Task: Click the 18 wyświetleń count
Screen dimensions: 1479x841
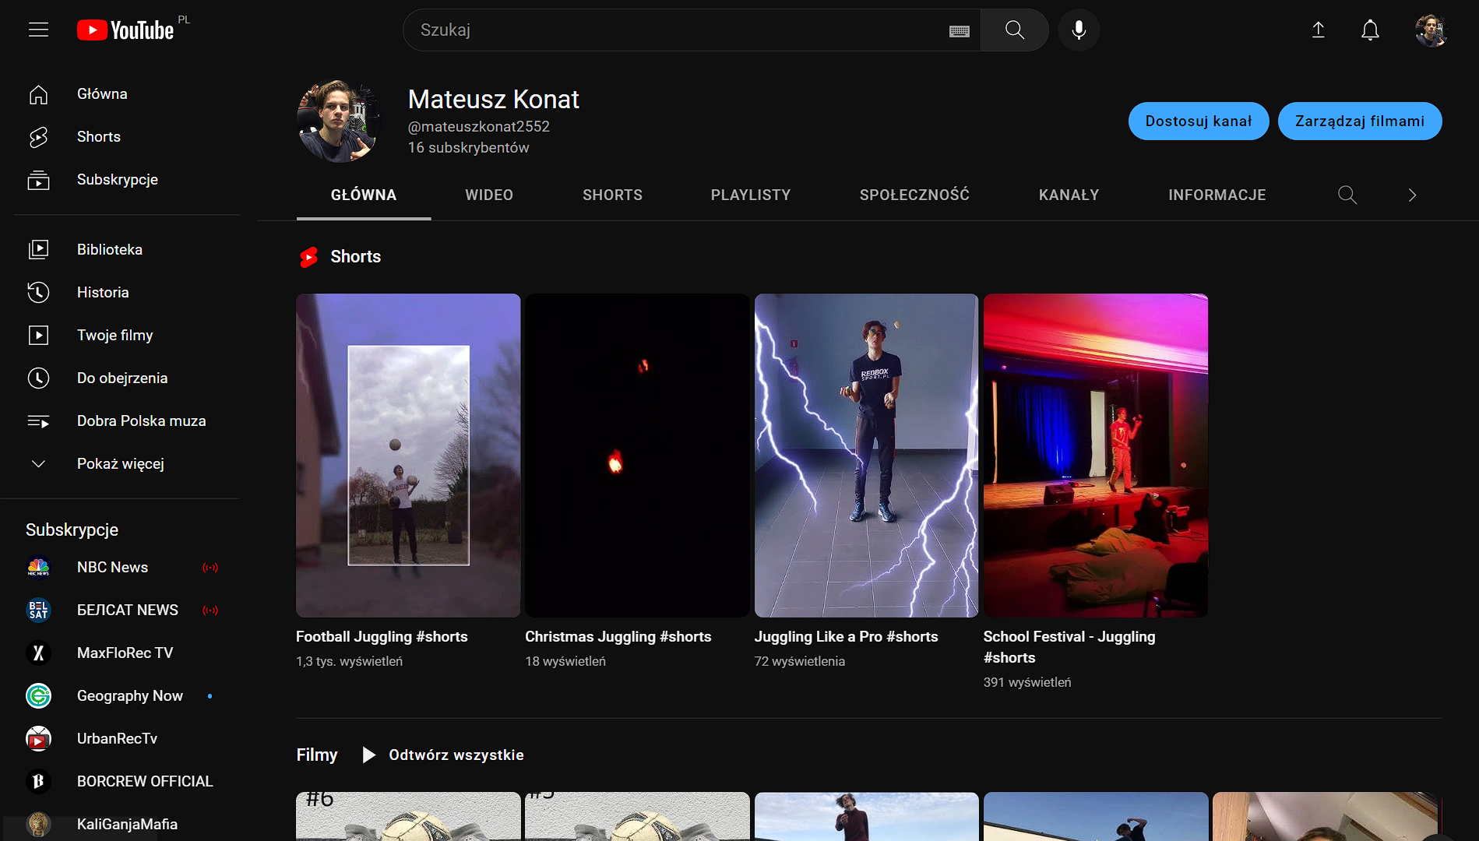Action: point(565,661)
